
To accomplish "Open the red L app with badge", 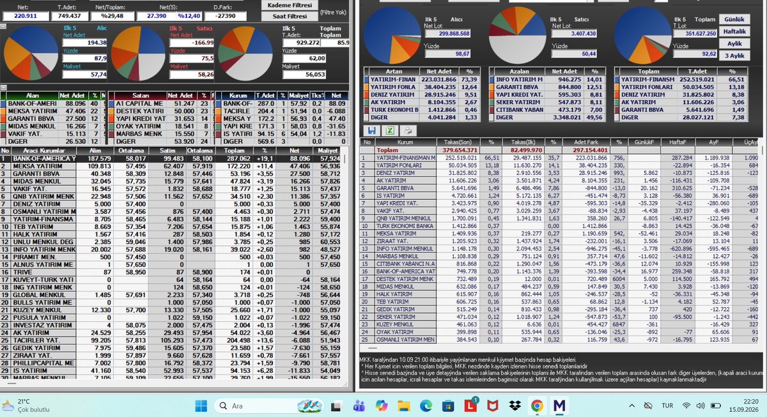I will pos(471,406).
